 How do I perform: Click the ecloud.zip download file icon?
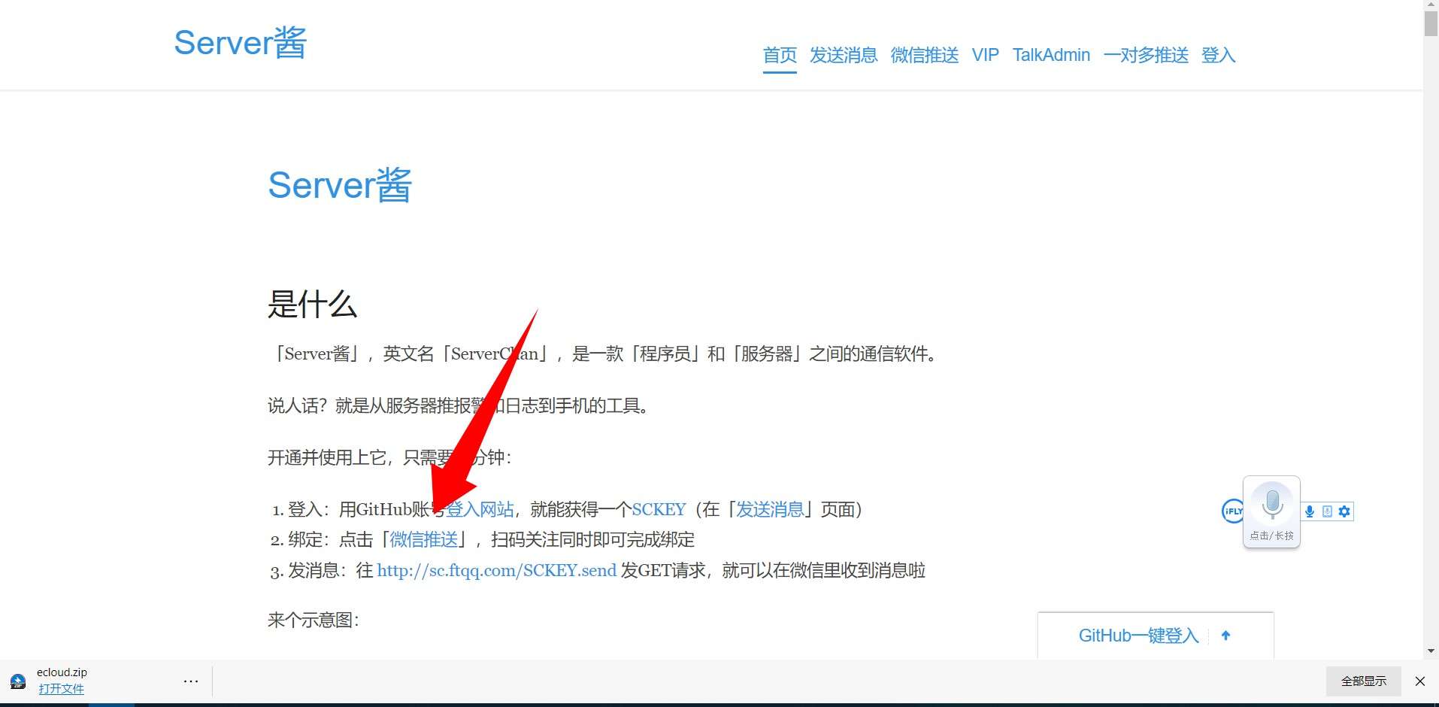[x=18, y=681]
